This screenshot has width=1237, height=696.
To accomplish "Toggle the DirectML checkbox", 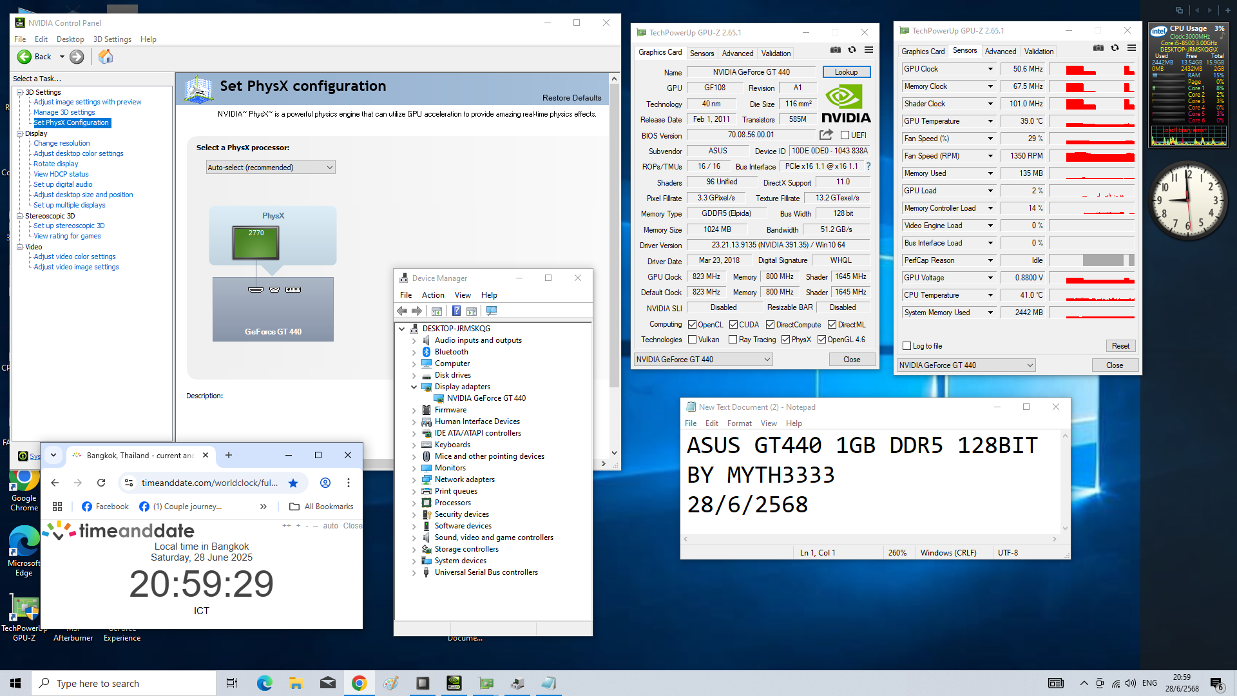I will pyautogui.click(x=832, y=325).
